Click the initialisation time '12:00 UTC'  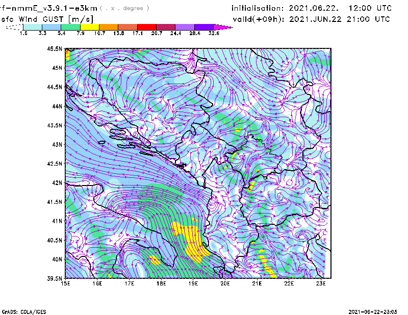370,8
